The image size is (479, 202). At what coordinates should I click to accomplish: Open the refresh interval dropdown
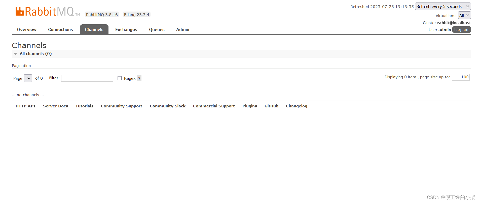pos(443,7)
